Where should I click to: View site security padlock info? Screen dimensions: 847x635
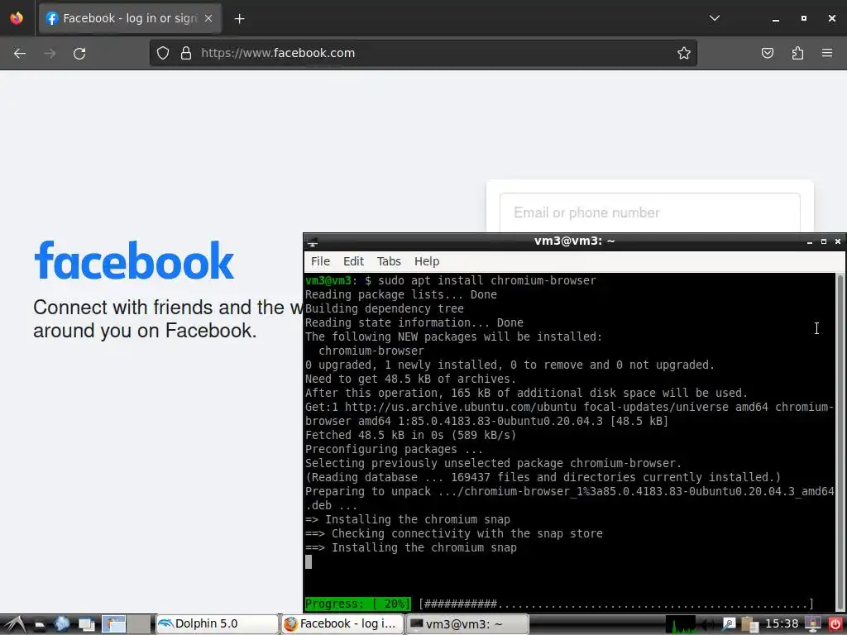tap(186, 53)
